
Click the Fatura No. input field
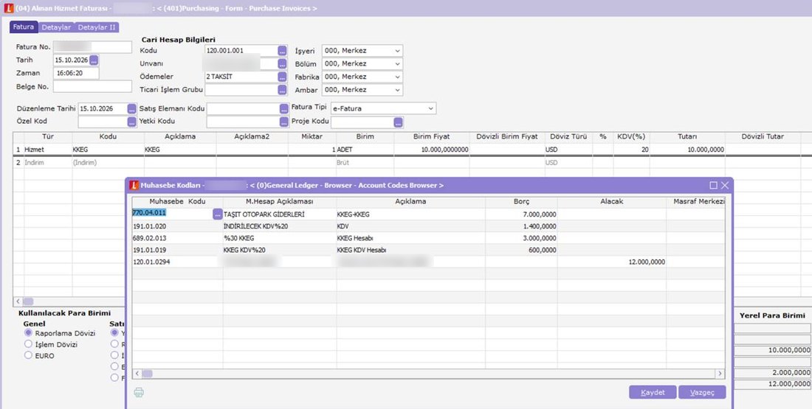click(93, 47)
